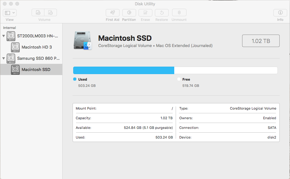The width and height of the screenshot is (290, 179).
Task: Click the Restore toolbar icon
Action: tap(162, 13)
